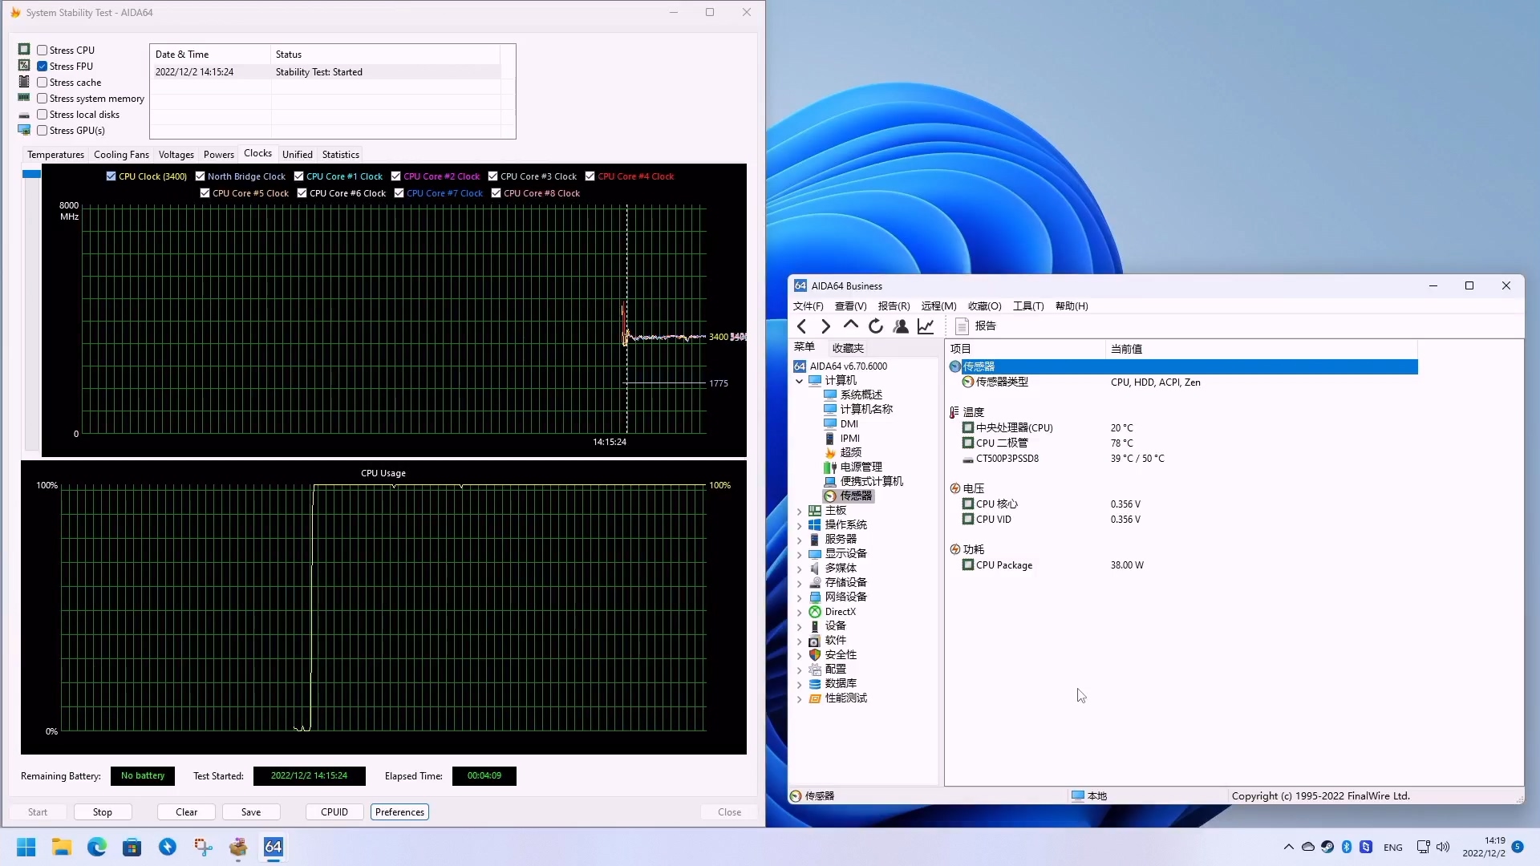Expand the 主板 tree node
This screenshot has height=866, width=1540.
tap(799, 511)
